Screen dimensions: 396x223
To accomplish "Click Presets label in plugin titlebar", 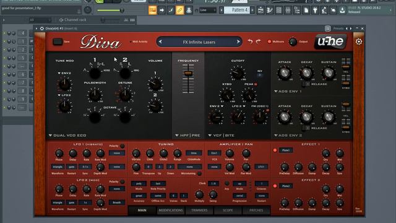I will (x=338, y=28).
